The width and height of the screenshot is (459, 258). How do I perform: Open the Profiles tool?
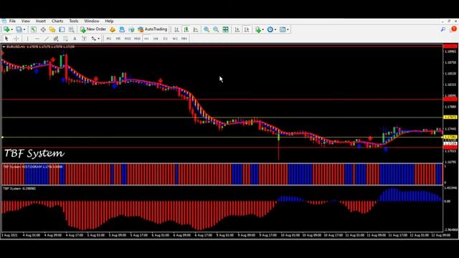(19, 29)
